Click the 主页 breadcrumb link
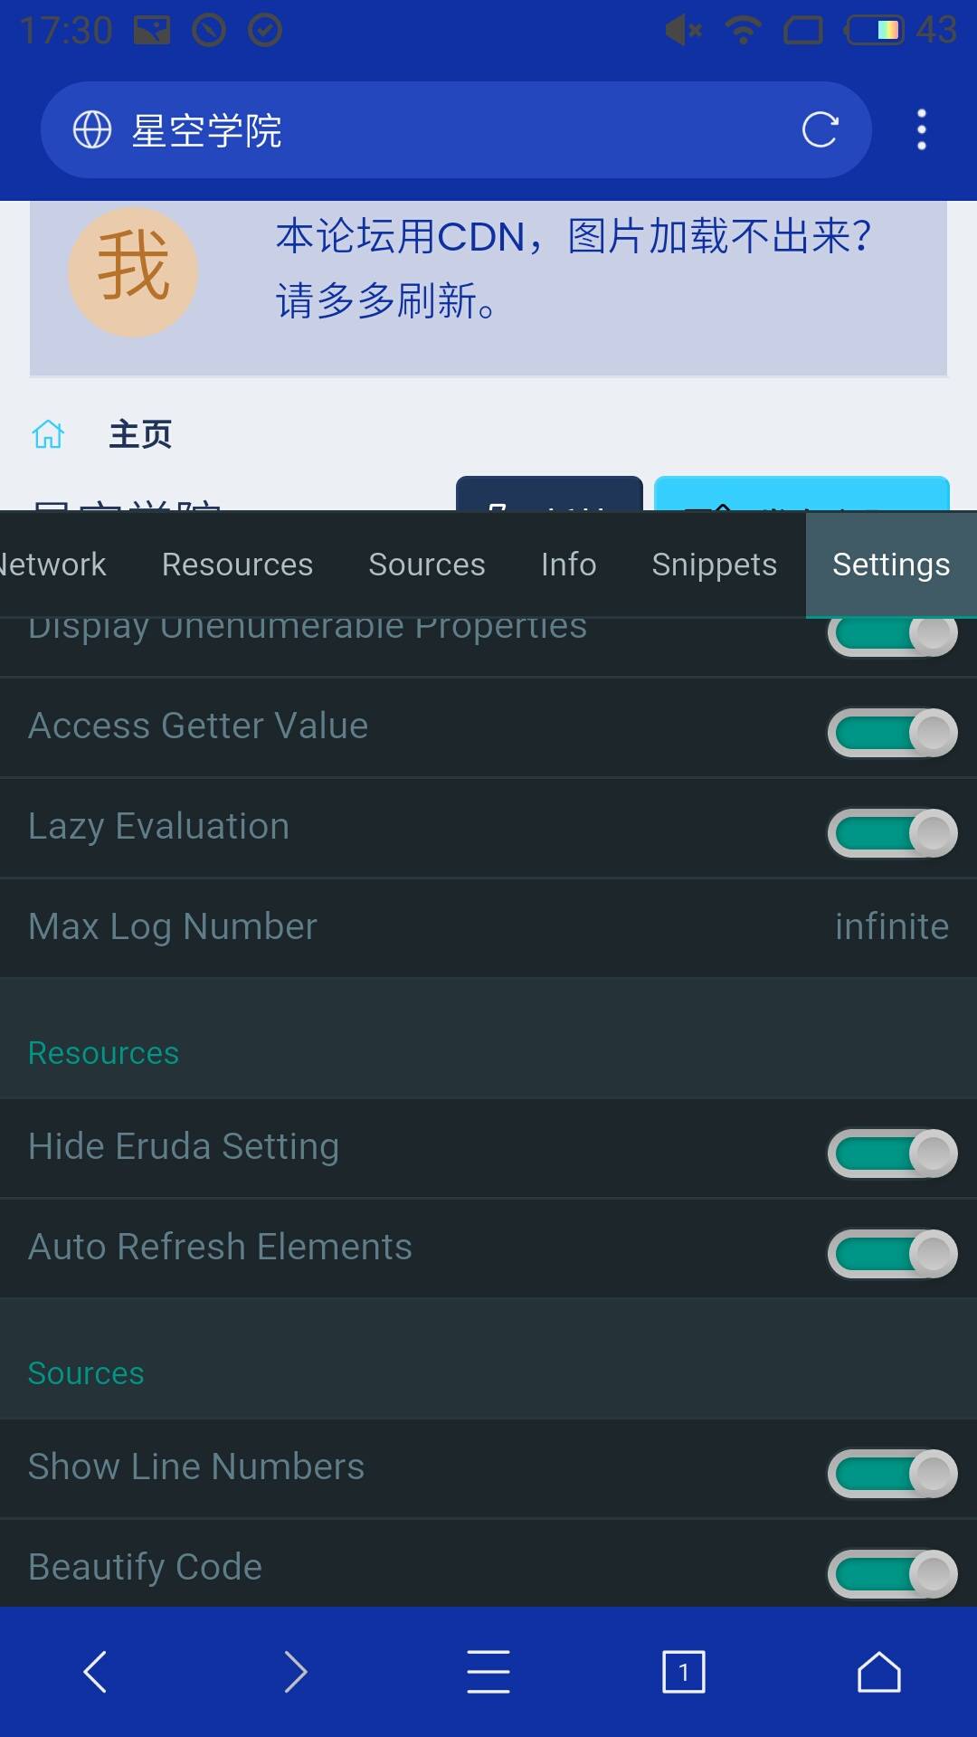The image size is (977, 1737). pyautogui.click(x=140, y=434)
